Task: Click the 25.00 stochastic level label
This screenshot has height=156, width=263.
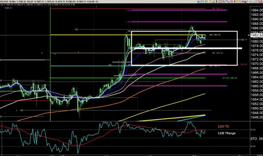Action: (253, 146)
